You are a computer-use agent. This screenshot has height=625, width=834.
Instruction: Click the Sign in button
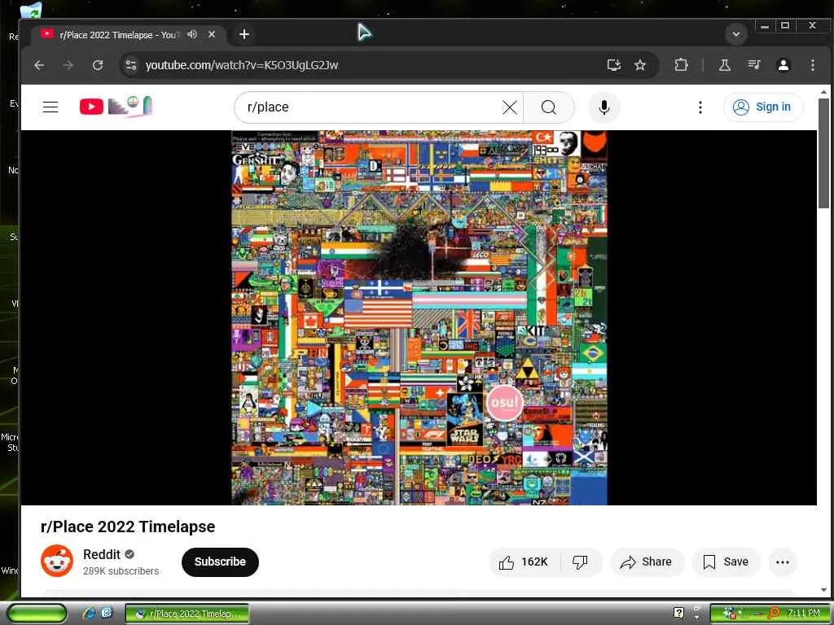[762, 107]
